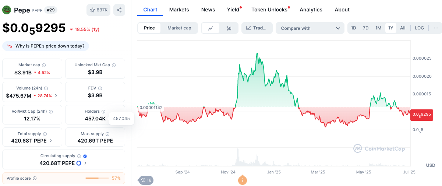This screenshot has width=442, height=186.
Task: Open the more options ellipsis on chart
Action: click(x=436, y=28)
